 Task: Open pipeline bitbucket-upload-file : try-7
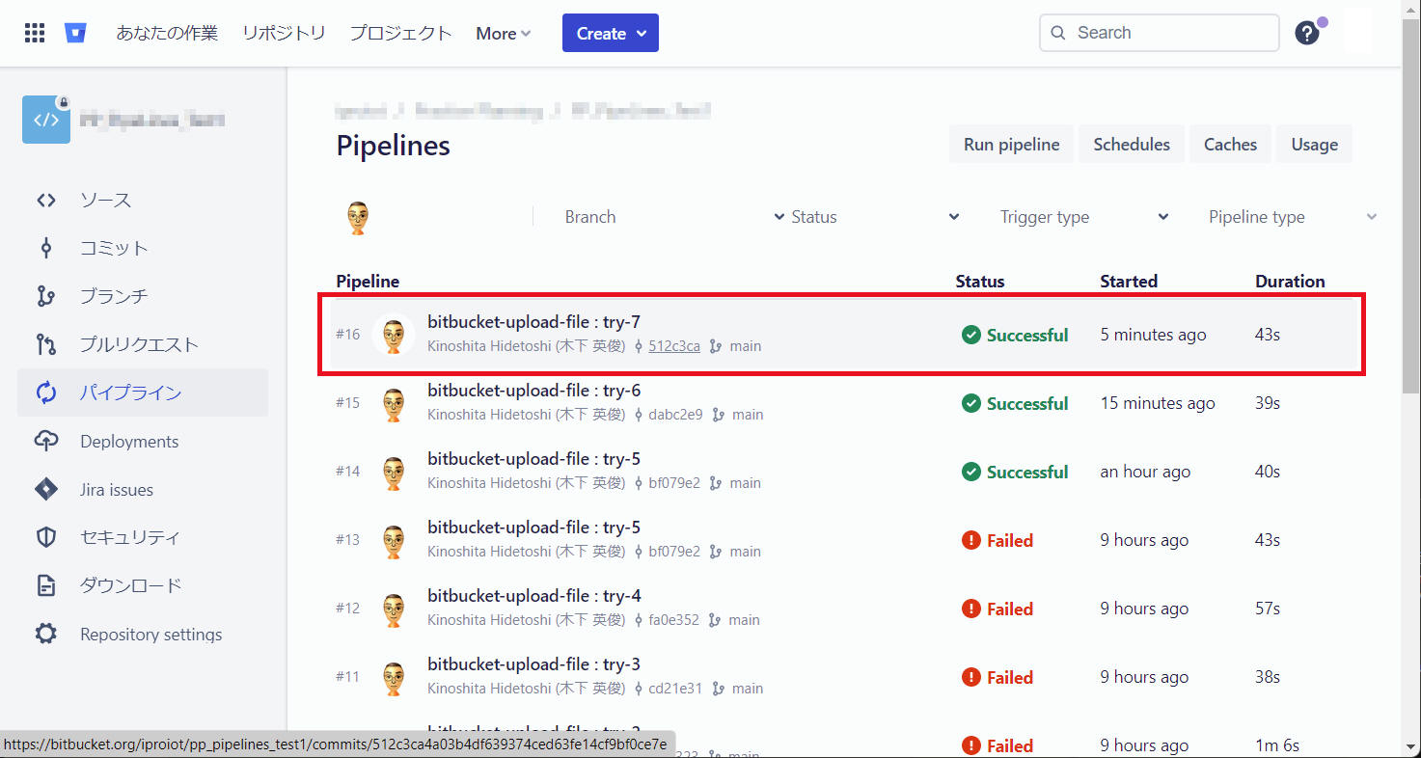pyautogui.click(x=534, y=322)
